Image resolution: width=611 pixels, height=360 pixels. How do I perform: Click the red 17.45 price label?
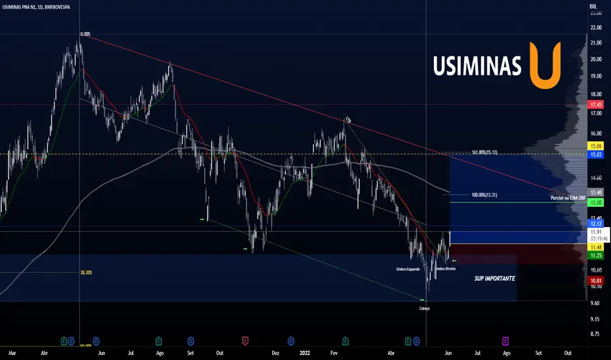click(x=596, y=104)
